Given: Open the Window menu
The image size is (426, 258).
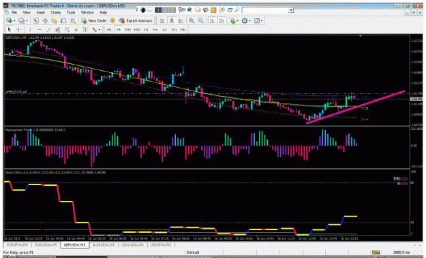Looking at the screenshot, I should pos(87,12).
